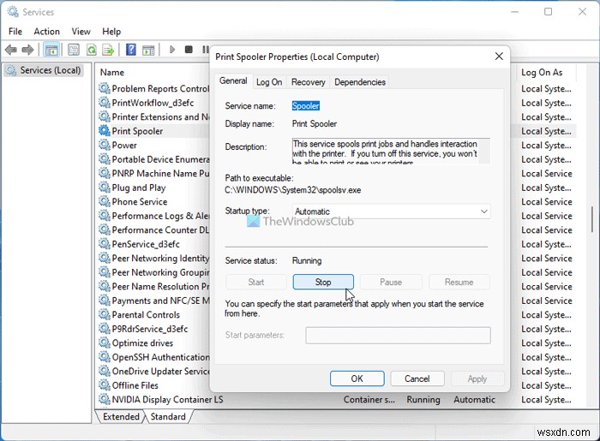This screenshot has height=441, width=600.
Task: Click the highlighted Spooler service name field
Action: pyautogui.click(x=305, y=106)
